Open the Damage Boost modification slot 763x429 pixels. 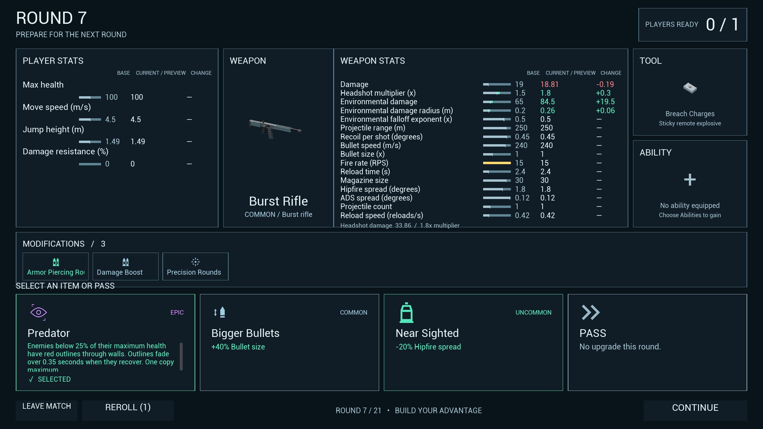pos(125,266)
